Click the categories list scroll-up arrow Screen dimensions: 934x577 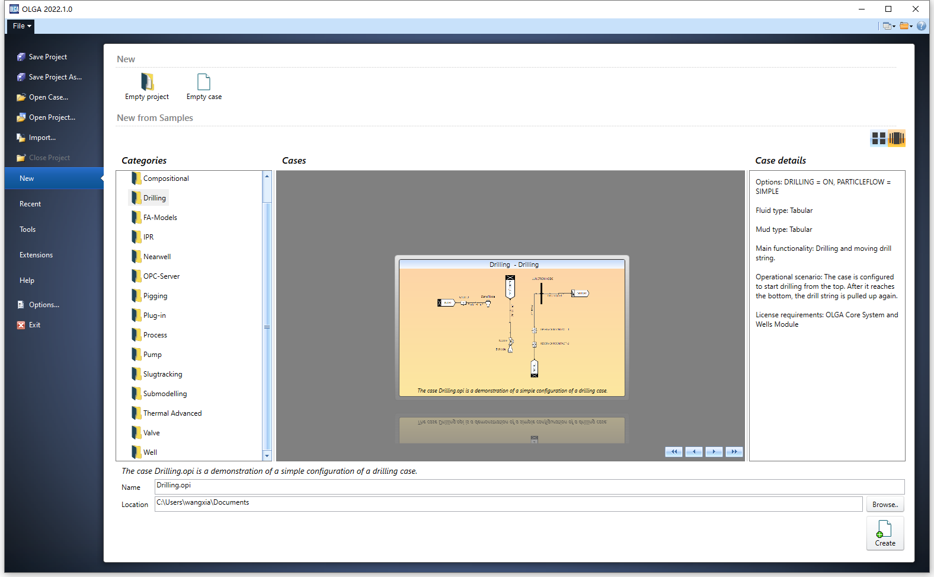pos(267,176)
